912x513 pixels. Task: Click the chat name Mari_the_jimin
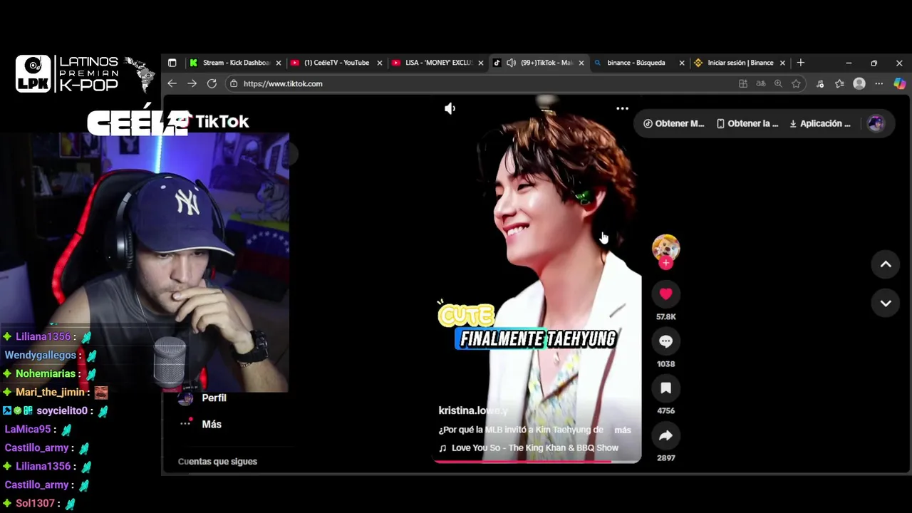(x=51, y=392)
